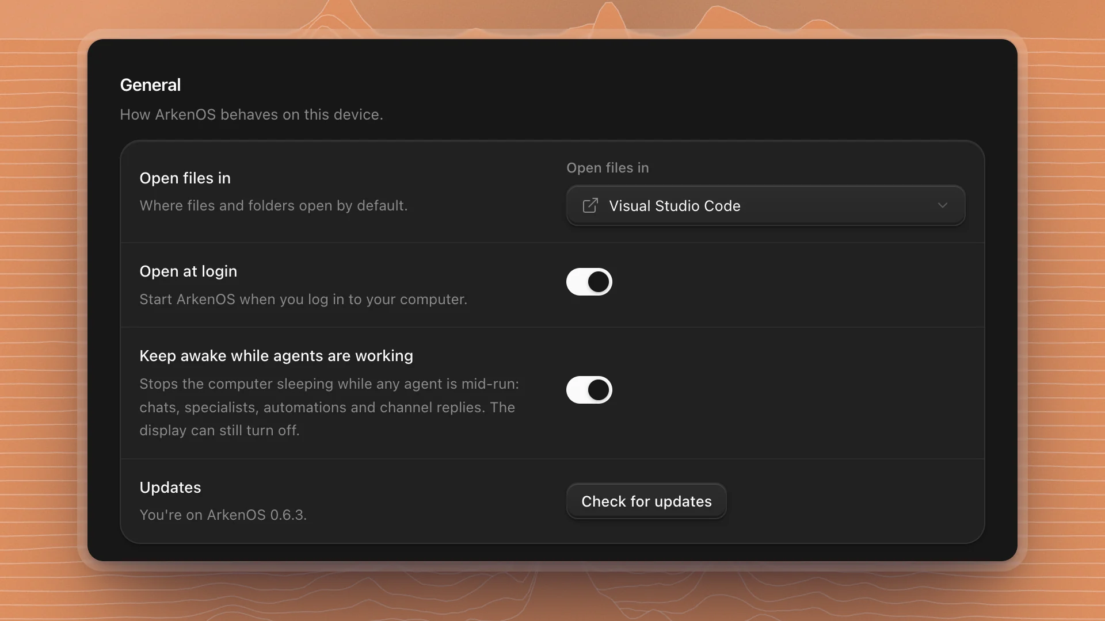Click the text 'How ArkenOS behaves on this device.'

tap(252, 114)
